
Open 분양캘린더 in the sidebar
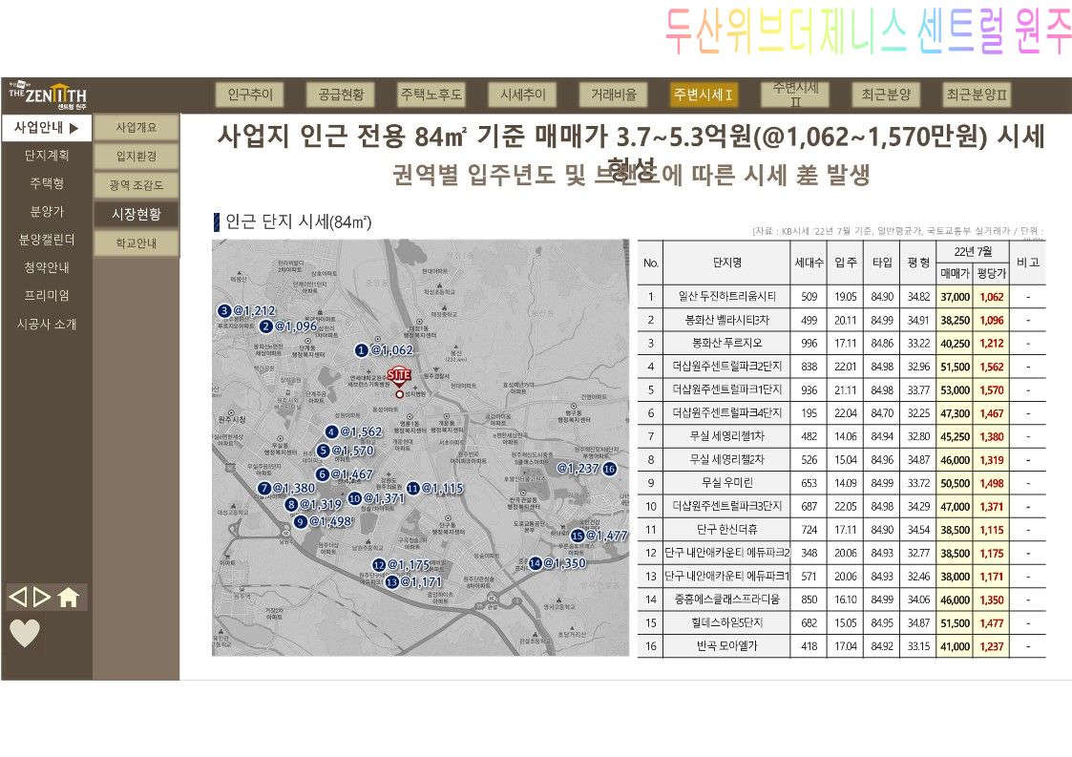pos(47,240)
